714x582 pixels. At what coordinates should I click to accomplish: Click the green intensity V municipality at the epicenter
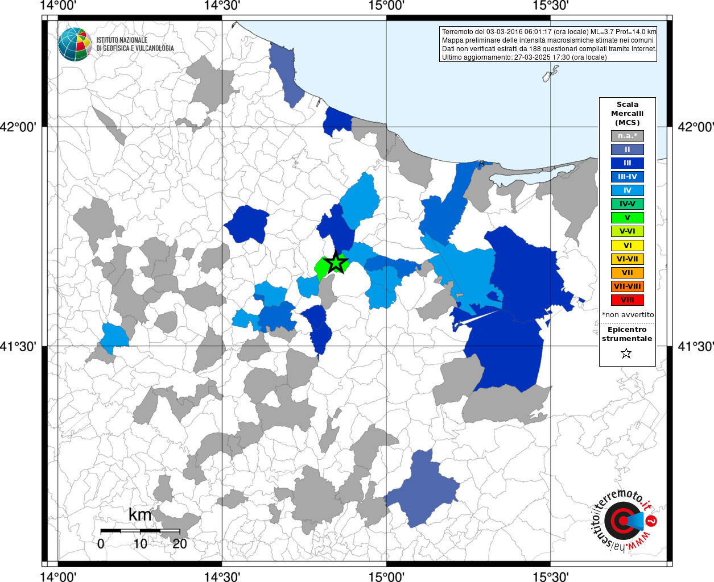pos(323,268)
